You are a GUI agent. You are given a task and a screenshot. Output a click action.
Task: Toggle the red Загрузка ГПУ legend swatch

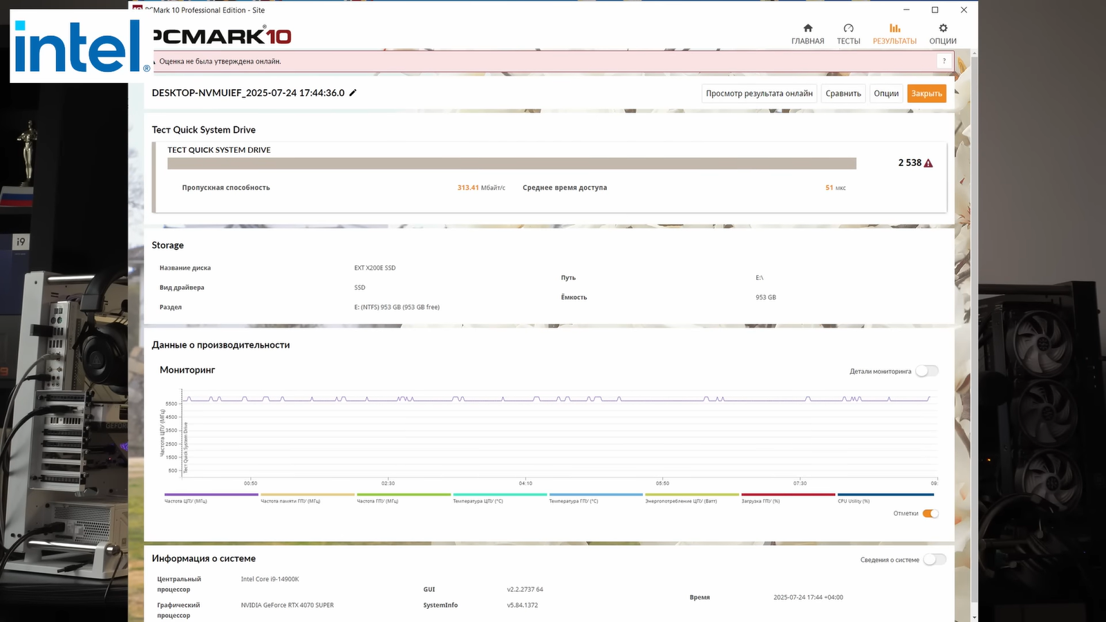point(787,495)
